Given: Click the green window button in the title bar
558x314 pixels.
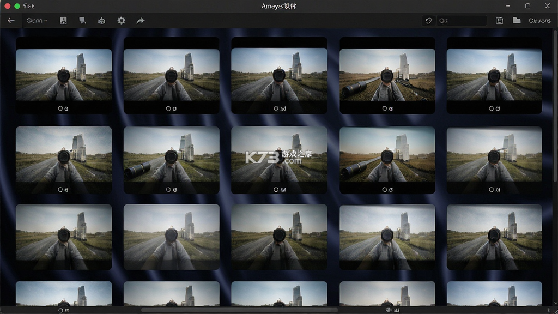Looking at the screenshot, I should coord(17,6).
